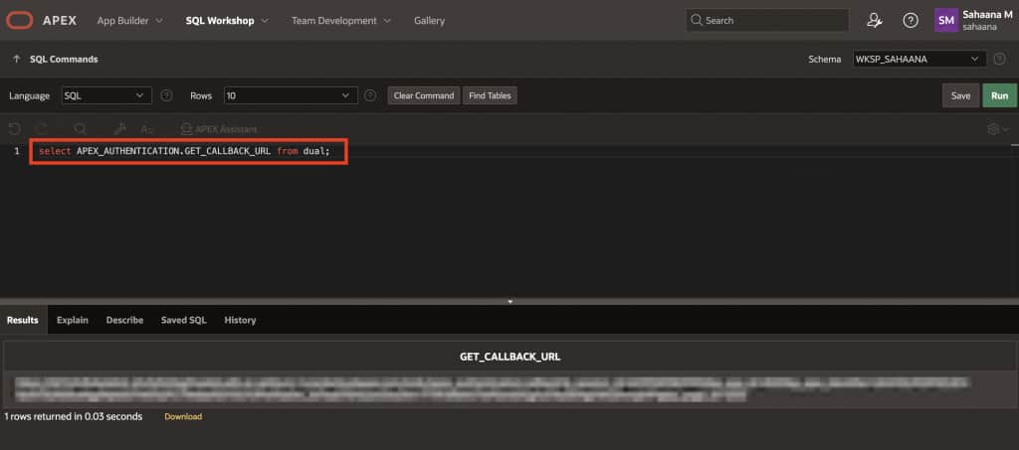The height and width of the screenshot is (450, 1019).
Task: Click the SQL Commands page title
Action: [64, 59]
